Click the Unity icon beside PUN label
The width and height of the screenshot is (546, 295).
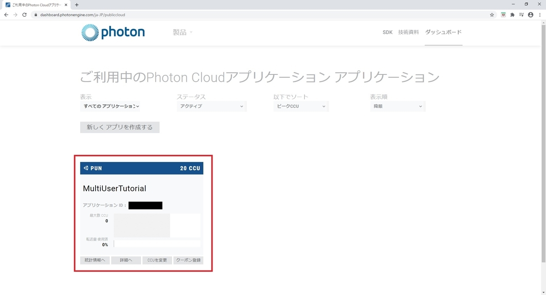point(86,168)
